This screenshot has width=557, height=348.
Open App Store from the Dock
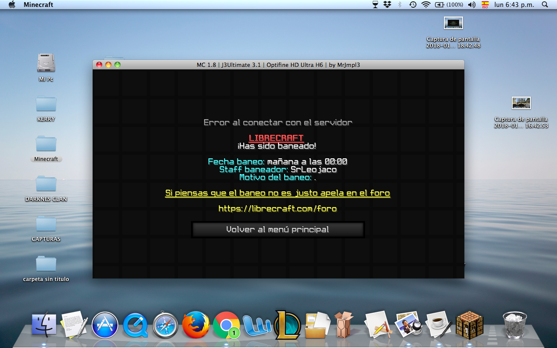(x=105, y=325)
